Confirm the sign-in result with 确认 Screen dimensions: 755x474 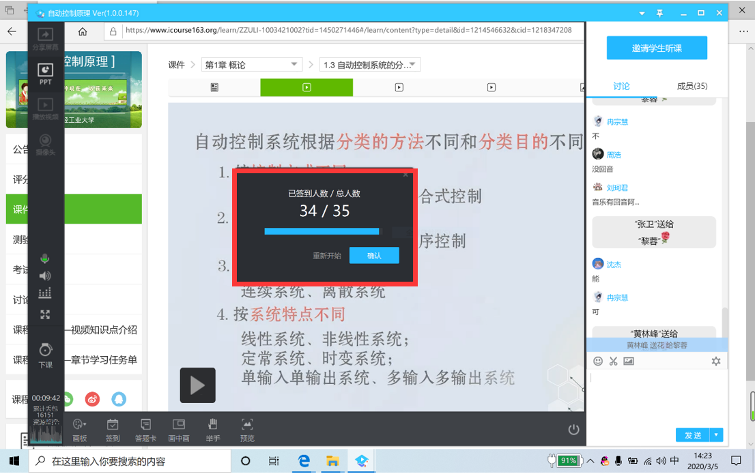[374, 256]
